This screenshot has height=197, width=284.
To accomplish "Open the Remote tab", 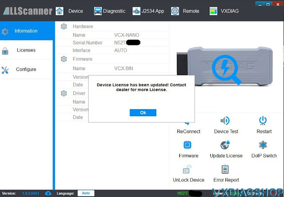I will click(x=191, y=11).
